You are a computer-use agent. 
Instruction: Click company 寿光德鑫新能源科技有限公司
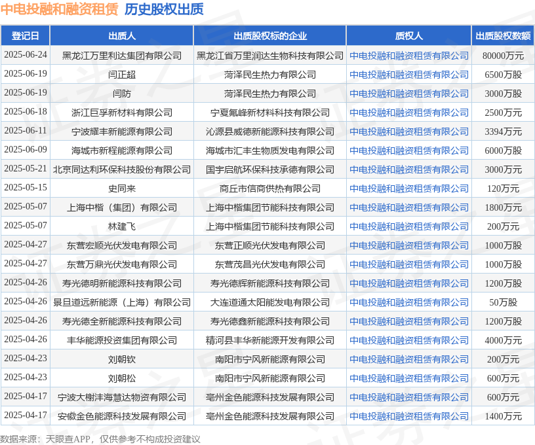(270, 321)
